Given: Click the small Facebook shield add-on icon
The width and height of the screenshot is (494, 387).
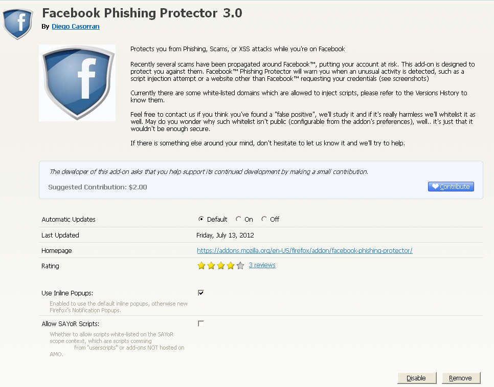Looking at the screenshot, I should click(x=18, y=21).
